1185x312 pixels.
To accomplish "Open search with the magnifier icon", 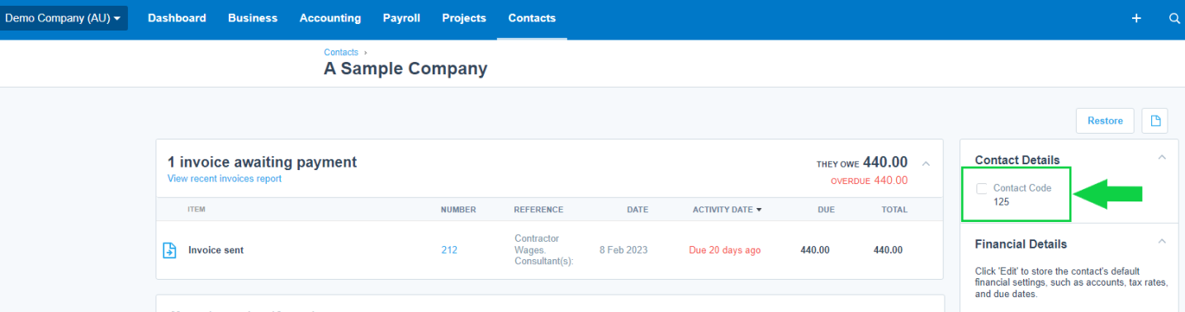I will [x=1174, y=18].
